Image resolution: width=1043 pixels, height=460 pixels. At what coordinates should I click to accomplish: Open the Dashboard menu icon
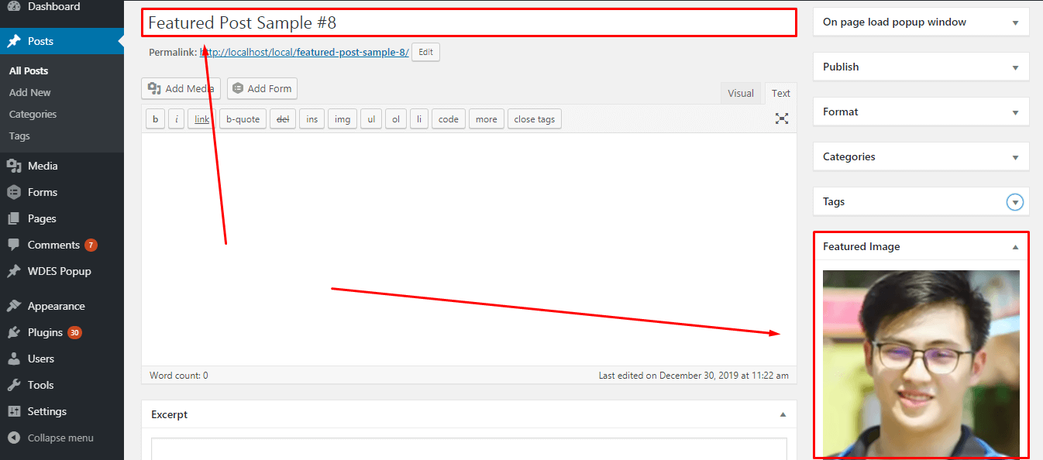[14, 7]
